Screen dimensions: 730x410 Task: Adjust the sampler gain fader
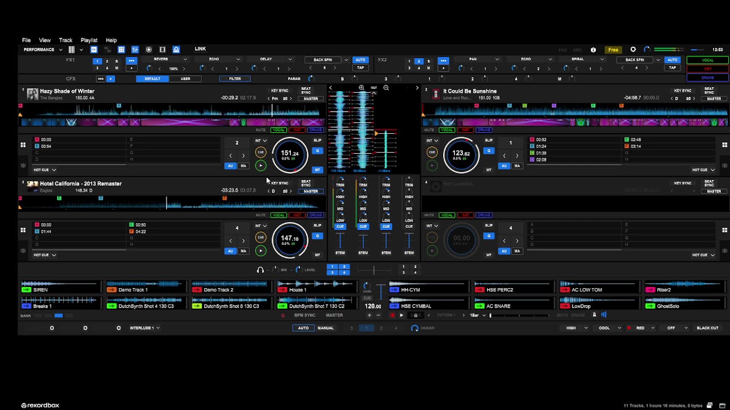(x=380, y=292)
